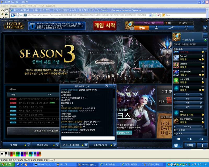Open the League store chest icon
The width and height of the screenshot is (209, 167).
click(142, 28)
